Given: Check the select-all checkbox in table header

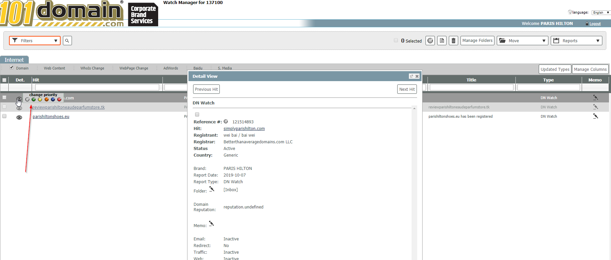Looking at the screenshot, I should tap(4, 80).
